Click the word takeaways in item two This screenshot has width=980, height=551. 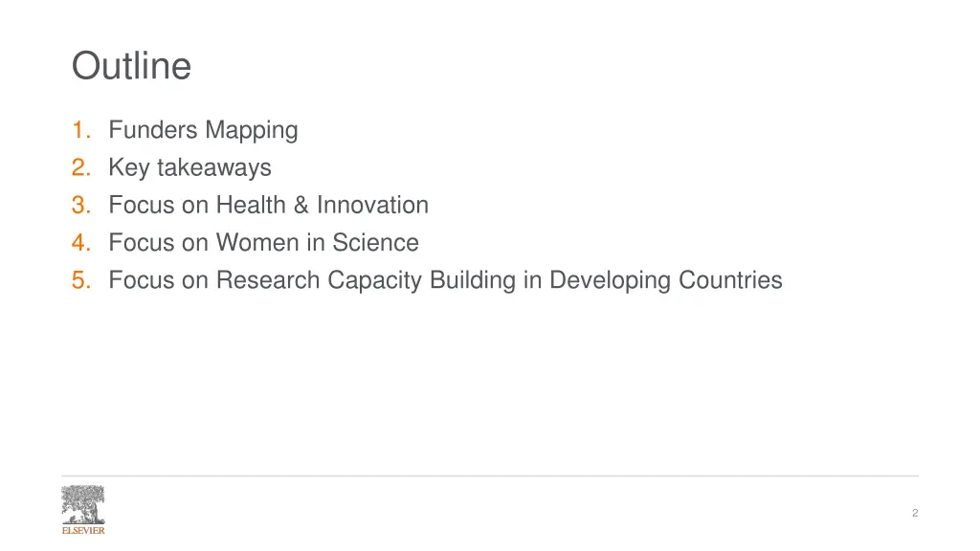[x=214, y=167]
